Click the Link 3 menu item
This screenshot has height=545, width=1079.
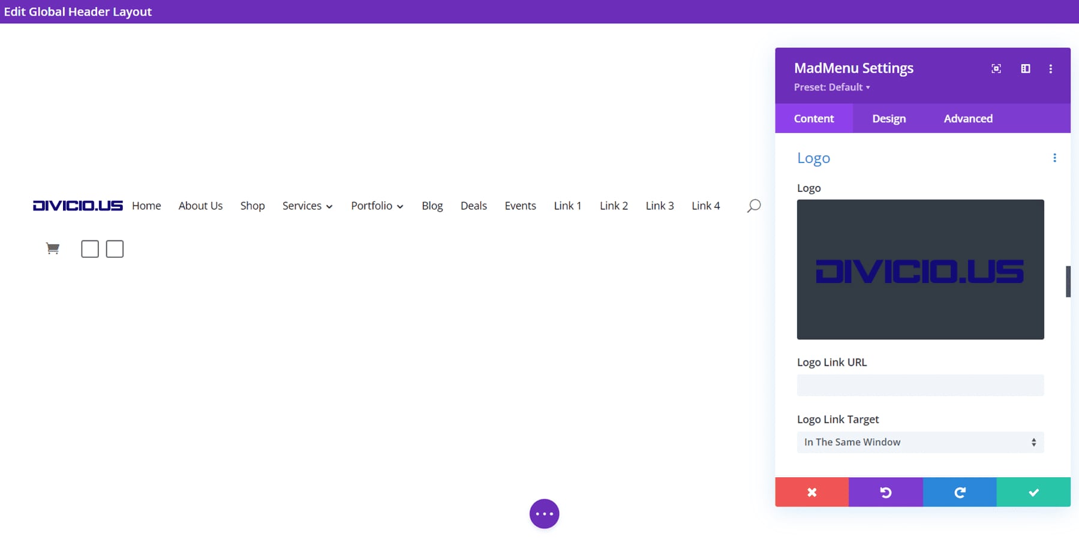[x=660, y=206]
